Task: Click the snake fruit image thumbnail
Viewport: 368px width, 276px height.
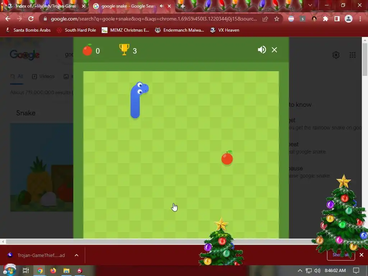Action: [x=42, y=167]
